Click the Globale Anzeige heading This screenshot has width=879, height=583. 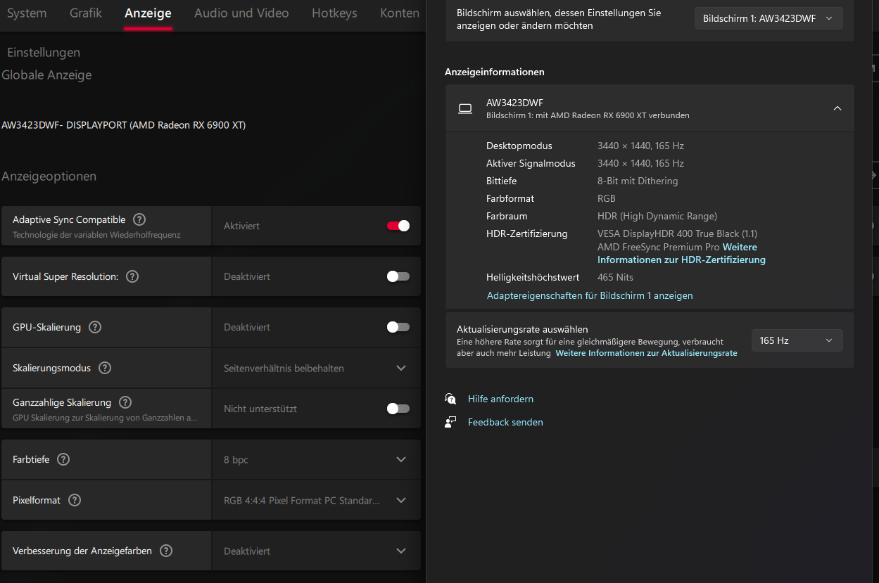pos(46,75)
